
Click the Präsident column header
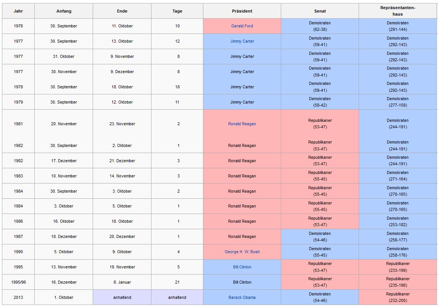click(242, 11)
